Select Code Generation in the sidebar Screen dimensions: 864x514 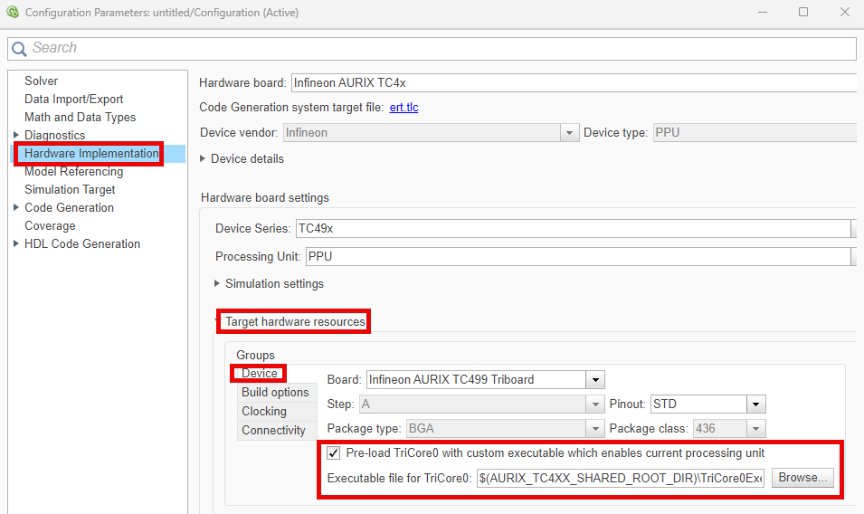point(69,208)
